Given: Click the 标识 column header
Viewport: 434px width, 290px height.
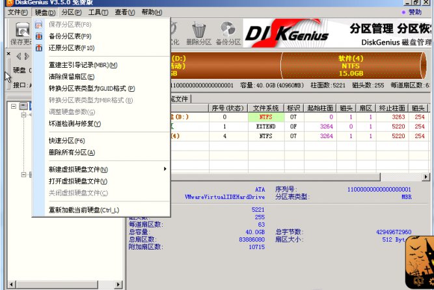Looking at the screenshot, I should [x=294, y=108].
